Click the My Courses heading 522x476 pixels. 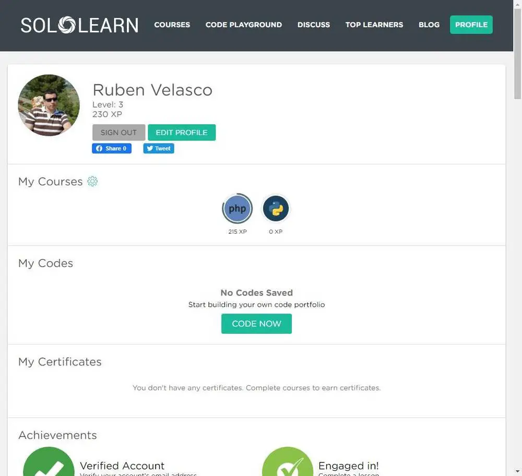pos(50,182)
